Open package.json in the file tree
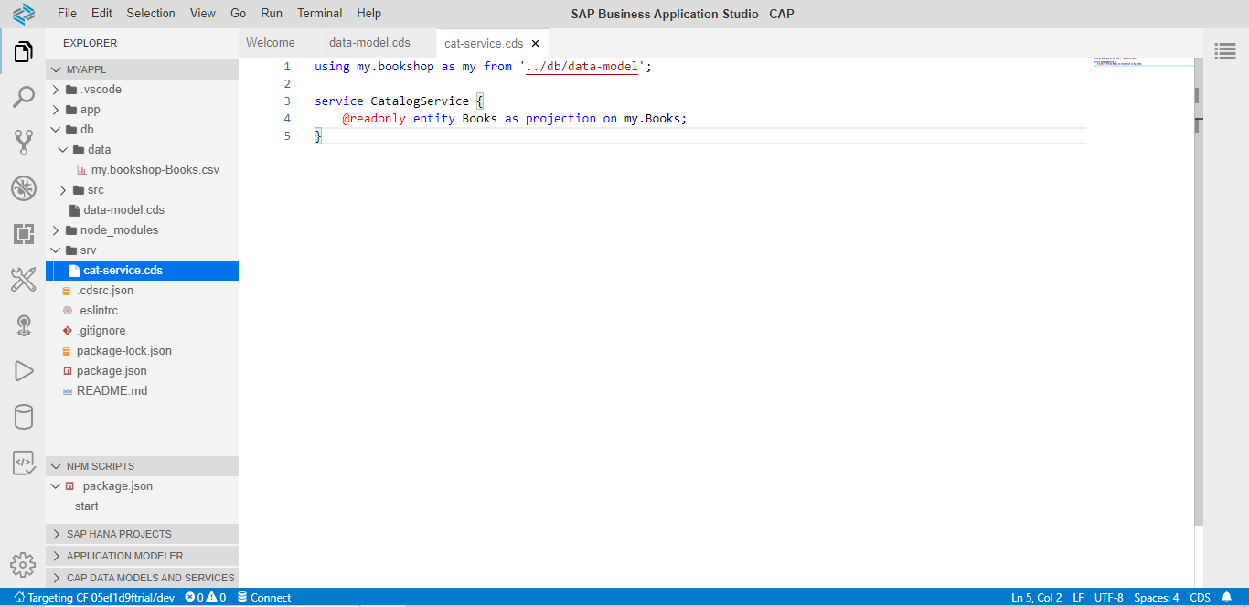This screenshot has width=1249, height=607. tap(111, 371)
